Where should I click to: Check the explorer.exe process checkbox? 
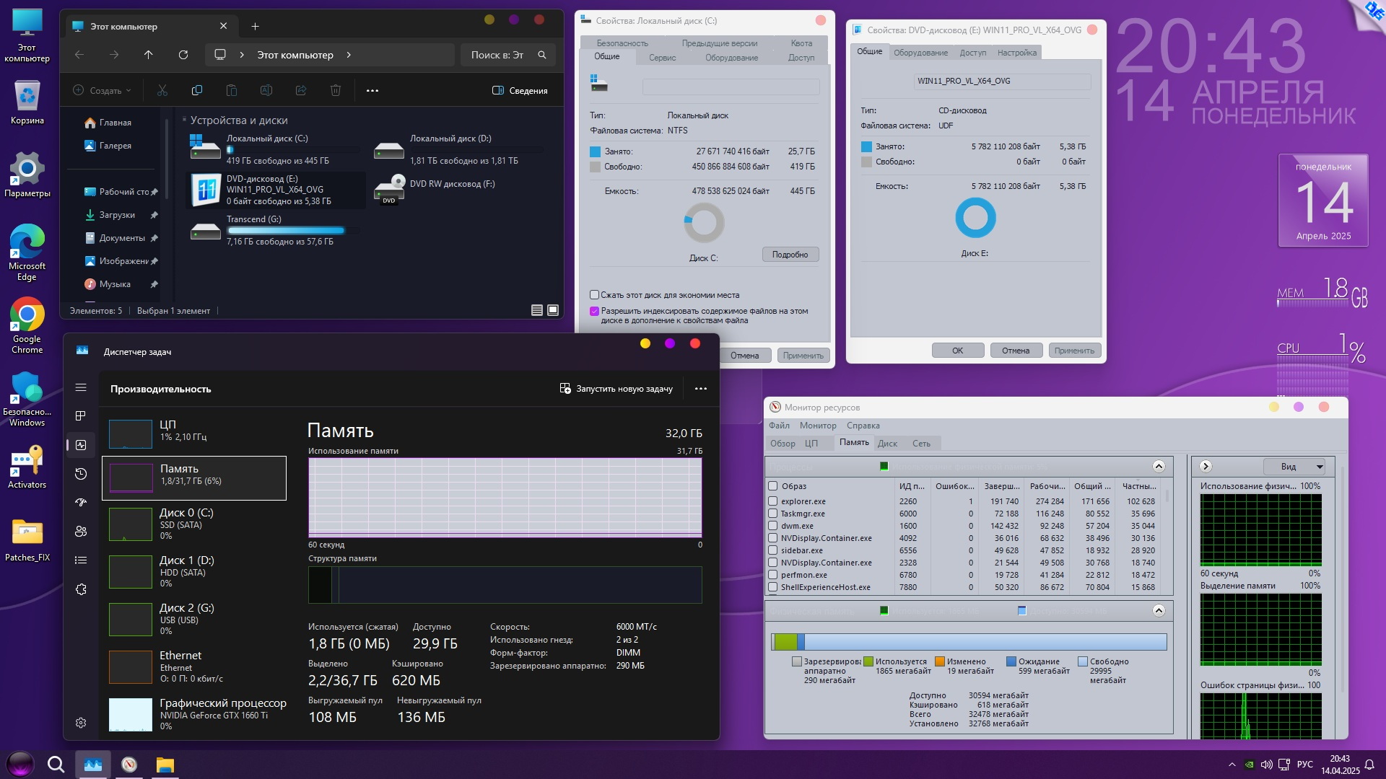(x=773, y=501)
